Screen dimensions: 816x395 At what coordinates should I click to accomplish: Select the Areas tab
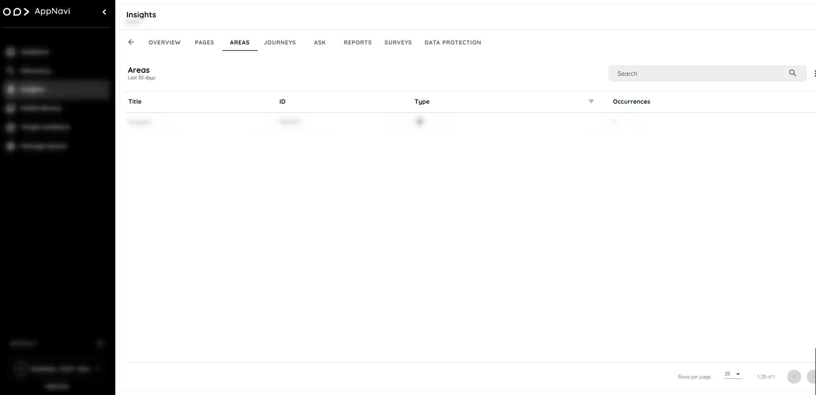pyautogui.click(x=240, y=43)
